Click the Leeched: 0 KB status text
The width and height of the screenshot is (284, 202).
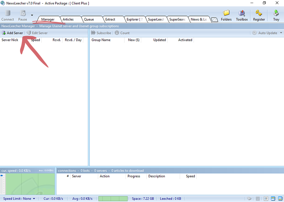tap(170, 199)
